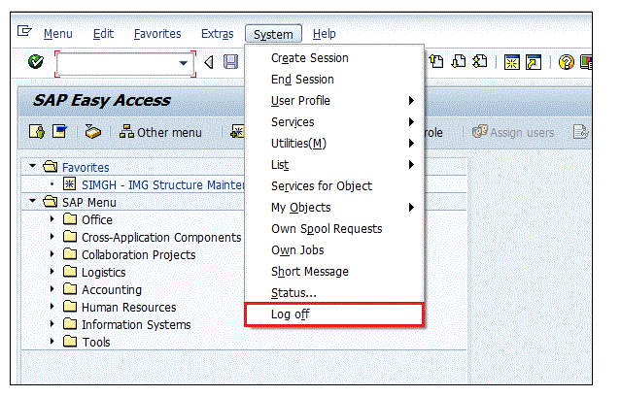Click inside the transaction command field
Screen dimensions: 621x397
click(x=118, y=63)
